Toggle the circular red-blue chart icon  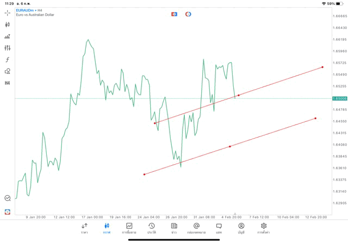point(188,14)
